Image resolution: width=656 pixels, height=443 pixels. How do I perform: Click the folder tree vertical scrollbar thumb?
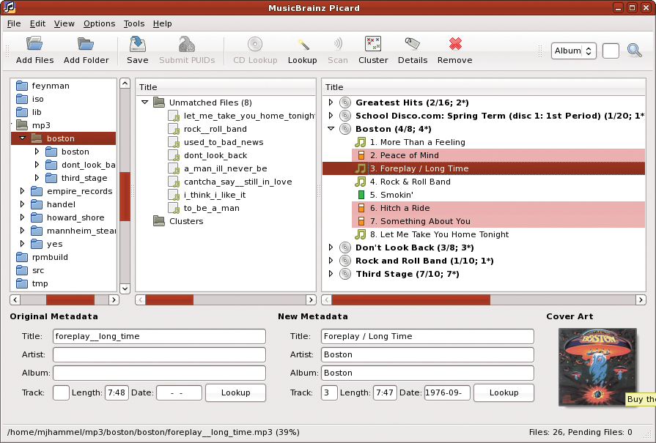click(x=125, y=196)
